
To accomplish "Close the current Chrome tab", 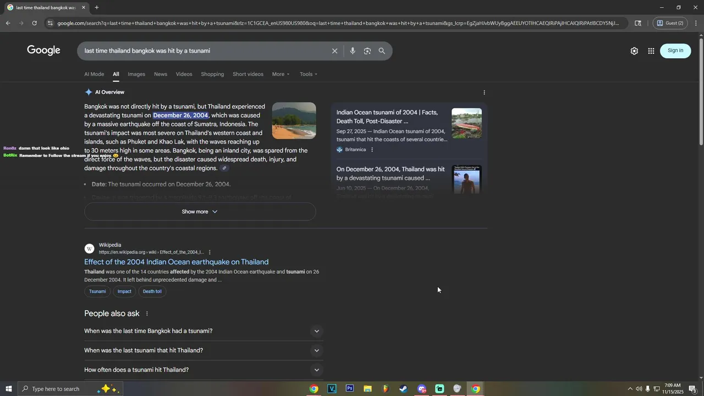I will pos(83,8).
